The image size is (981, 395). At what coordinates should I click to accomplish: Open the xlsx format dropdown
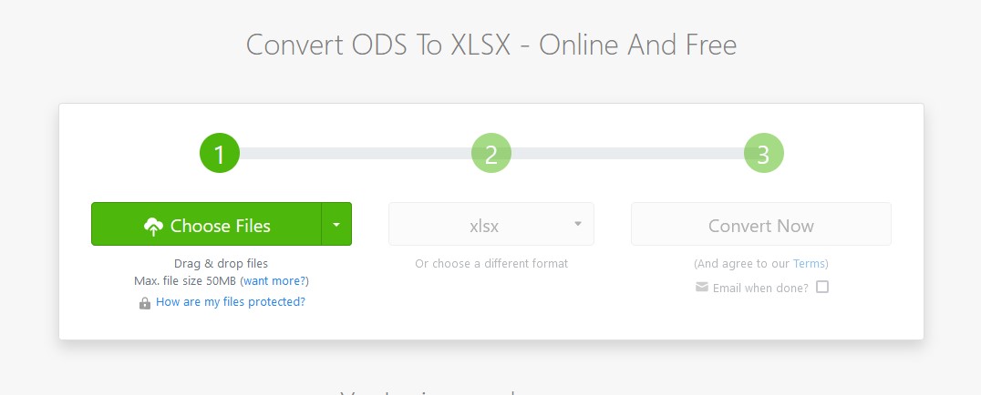[491, 224]
